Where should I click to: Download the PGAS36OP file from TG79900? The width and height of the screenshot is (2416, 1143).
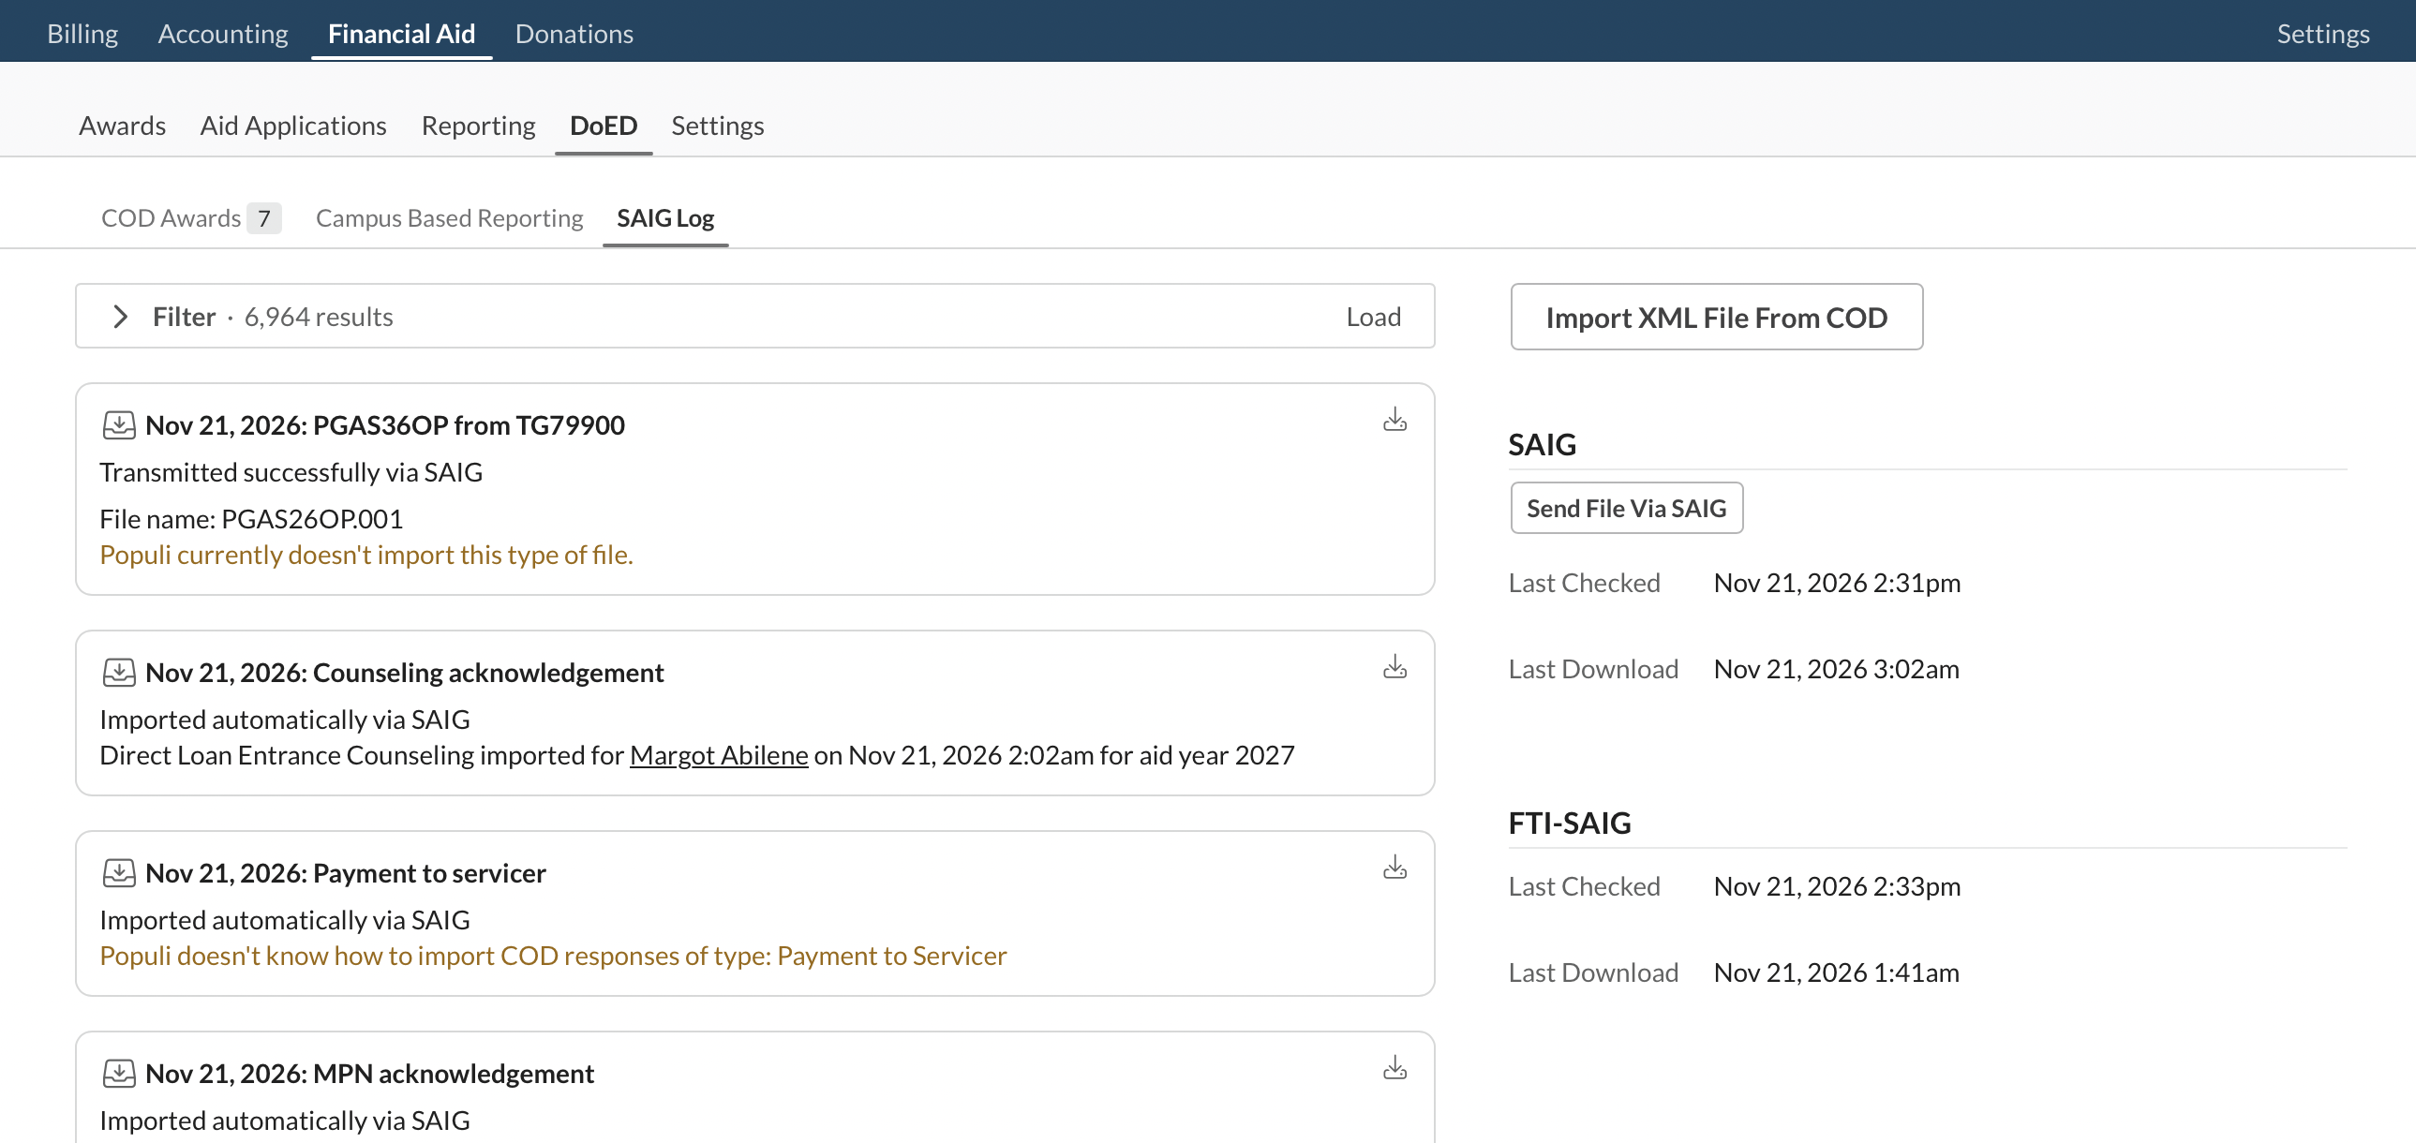(1394, 420)
